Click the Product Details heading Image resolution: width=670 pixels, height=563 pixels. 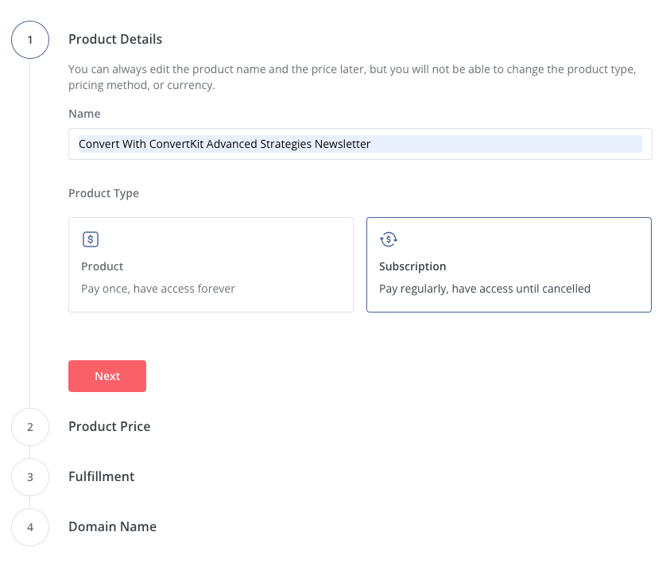coord(115,39)
